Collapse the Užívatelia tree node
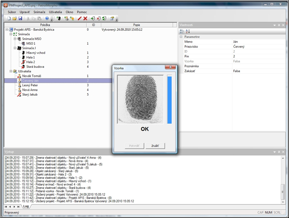 click(x=11, y=71)
